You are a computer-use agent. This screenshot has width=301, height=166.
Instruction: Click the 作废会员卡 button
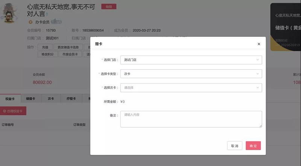(70, 54)
